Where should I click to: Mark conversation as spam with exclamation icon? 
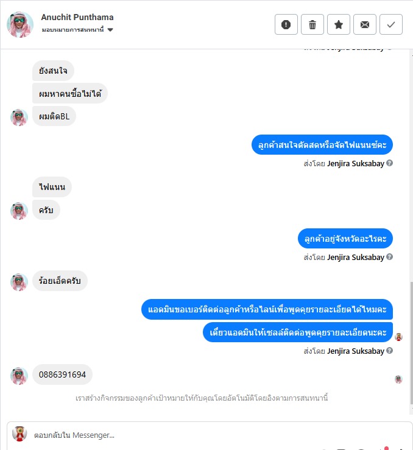[286, 24]
